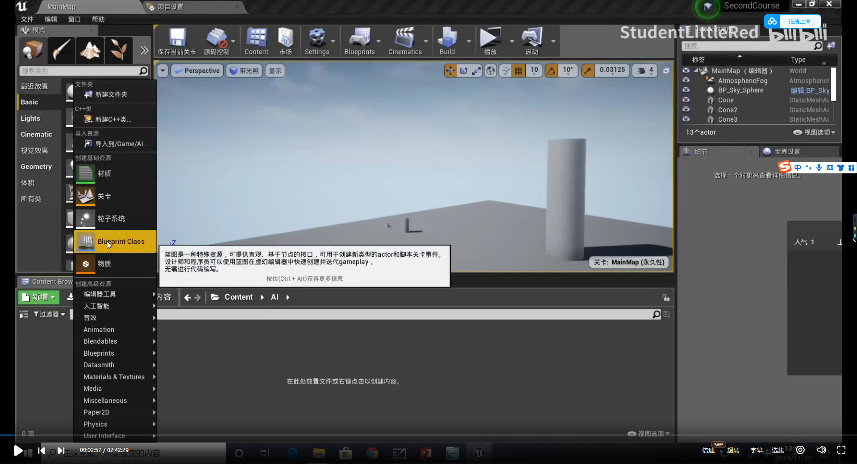The height and width of the screenshot is (464, 857).
Task: Open Blueprints toolbar icon
Action: click(x=360, y=41)
